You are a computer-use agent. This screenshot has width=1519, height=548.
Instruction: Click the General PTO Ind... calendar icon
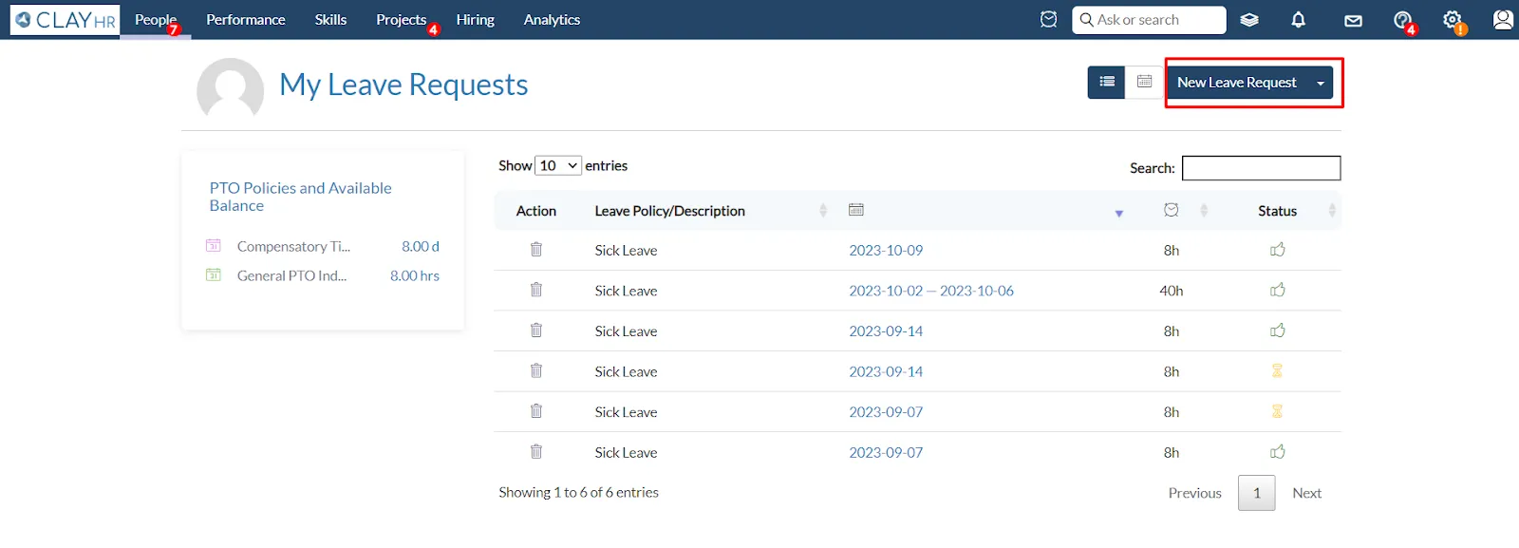(214, 274)
